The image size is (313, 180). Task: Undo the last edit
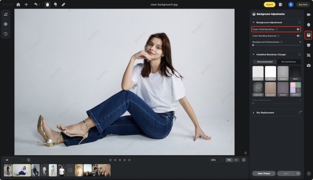pos(35,4)
